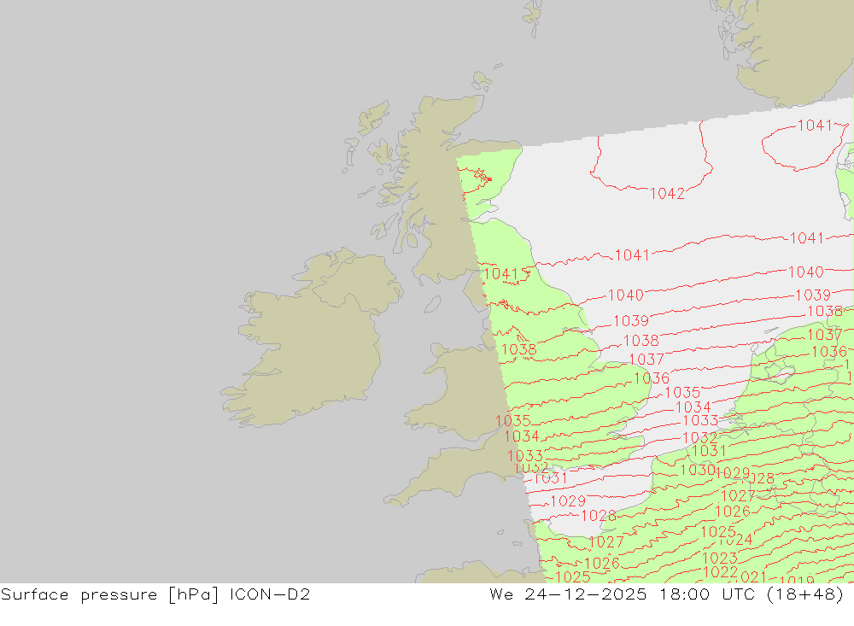
Task: Click the 1041 label over northern England
Action: pos(500,273)
